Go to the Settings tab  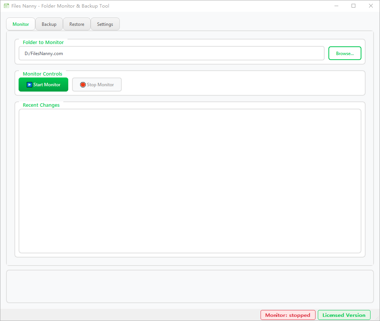(105, 24)
